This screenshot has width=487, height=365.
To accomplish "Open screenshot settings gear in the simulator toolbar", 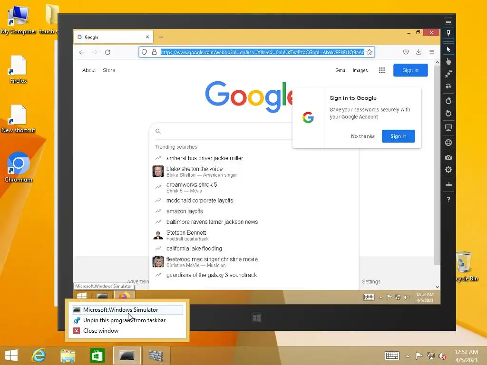I will (448, 170).
